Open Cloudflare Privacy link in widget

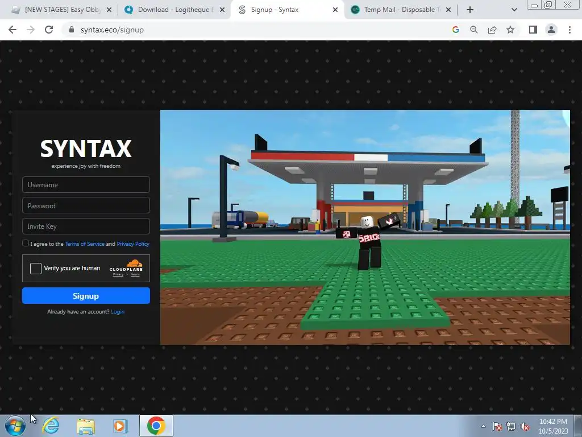click(118, 275)
